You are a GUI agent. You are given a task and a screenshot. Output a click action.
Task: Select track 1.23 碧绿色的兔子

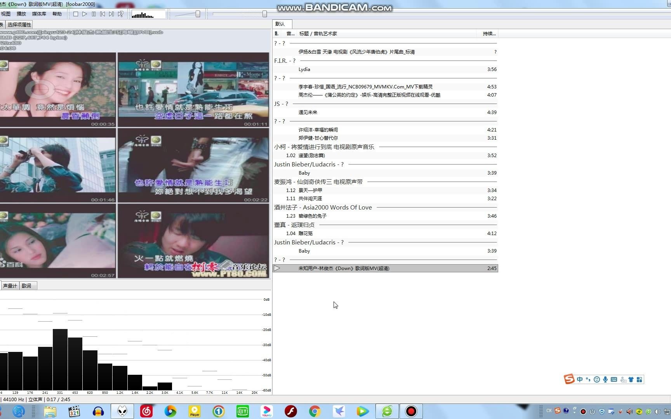[385, 216]
